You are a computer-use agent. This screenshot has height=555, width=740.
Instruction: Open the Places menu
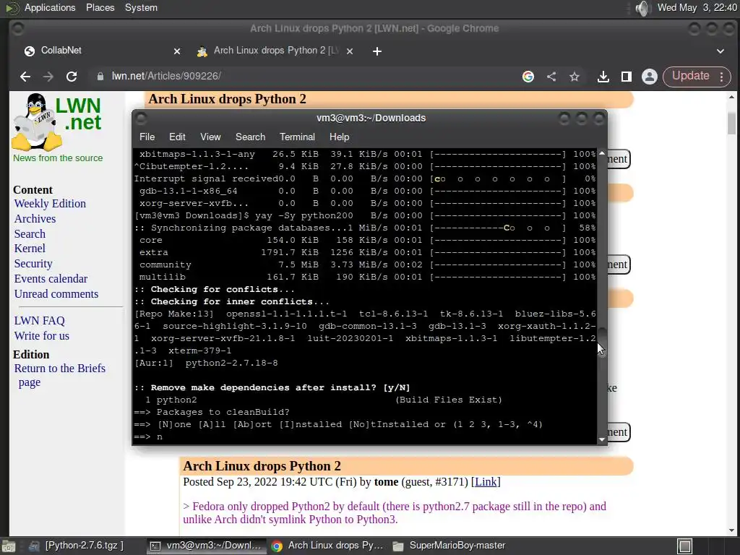[100, 8]
